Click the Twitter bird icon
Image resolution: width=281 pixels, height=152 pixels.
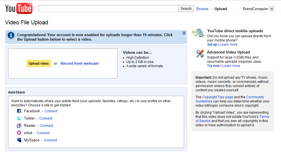coord(19,118)
